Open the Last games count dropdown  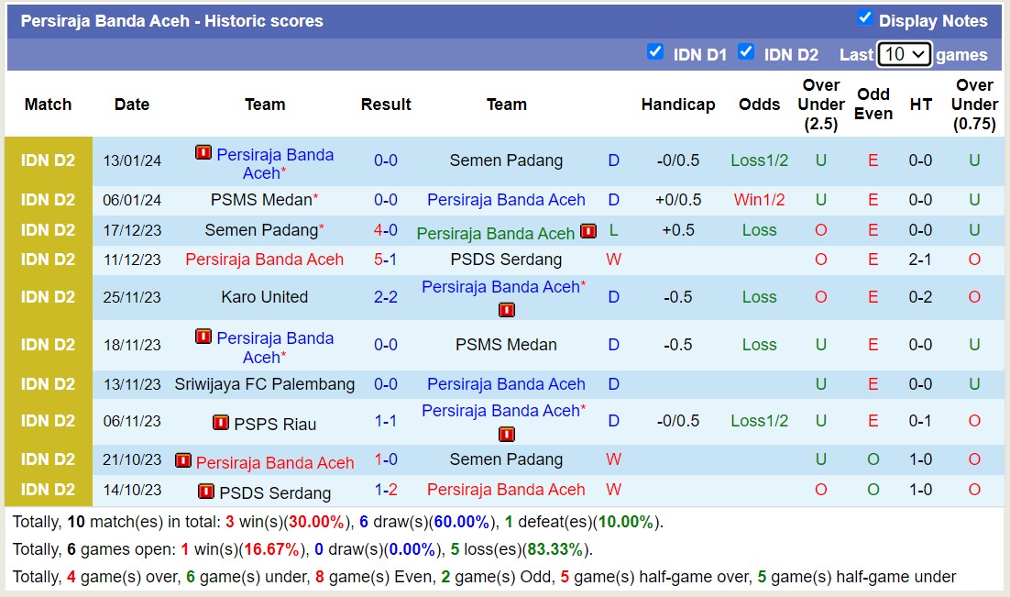(x=904, y=54)
